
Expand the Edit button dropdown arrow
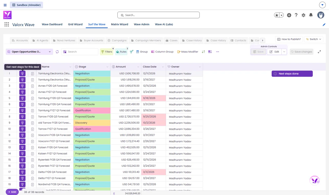point(284,52)
